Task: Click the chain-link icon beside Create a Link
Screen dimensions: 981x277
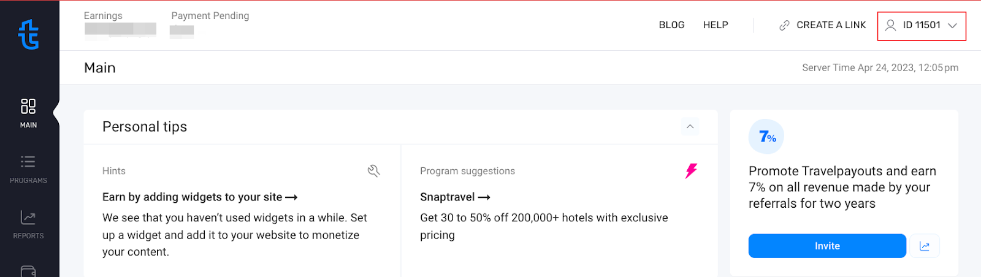Action: coord(784,25)
